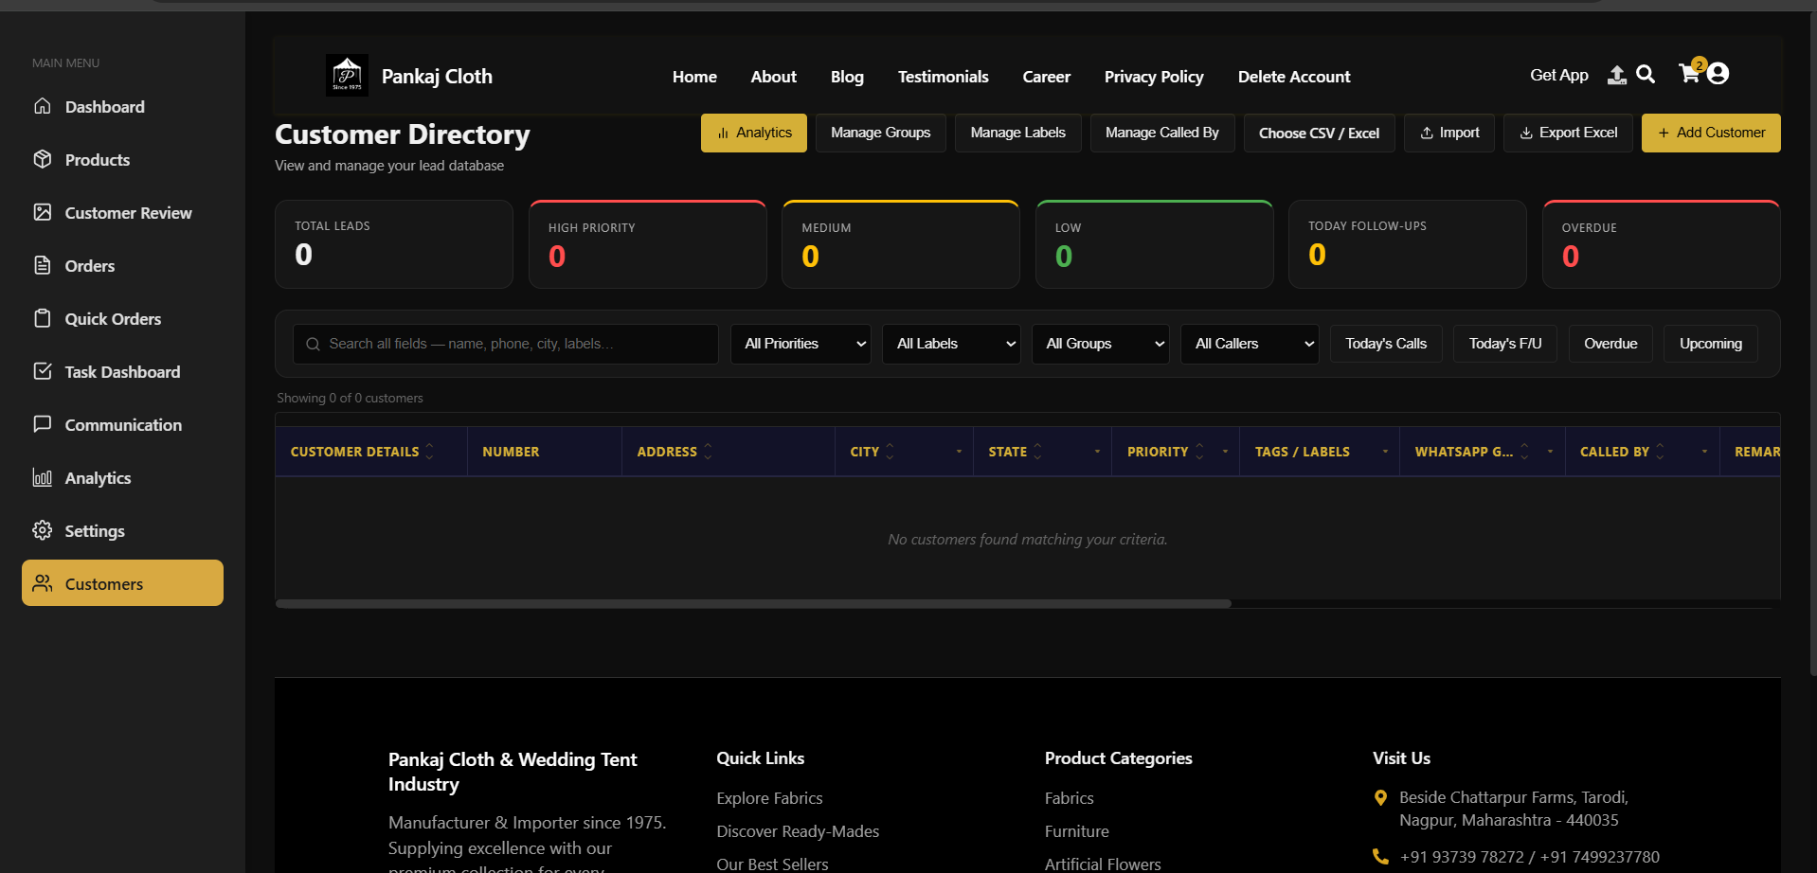This screenshot has width=1817, height=873.
Task: Click the Import button
Action: pyautogui.click(x=1449, y=133)
